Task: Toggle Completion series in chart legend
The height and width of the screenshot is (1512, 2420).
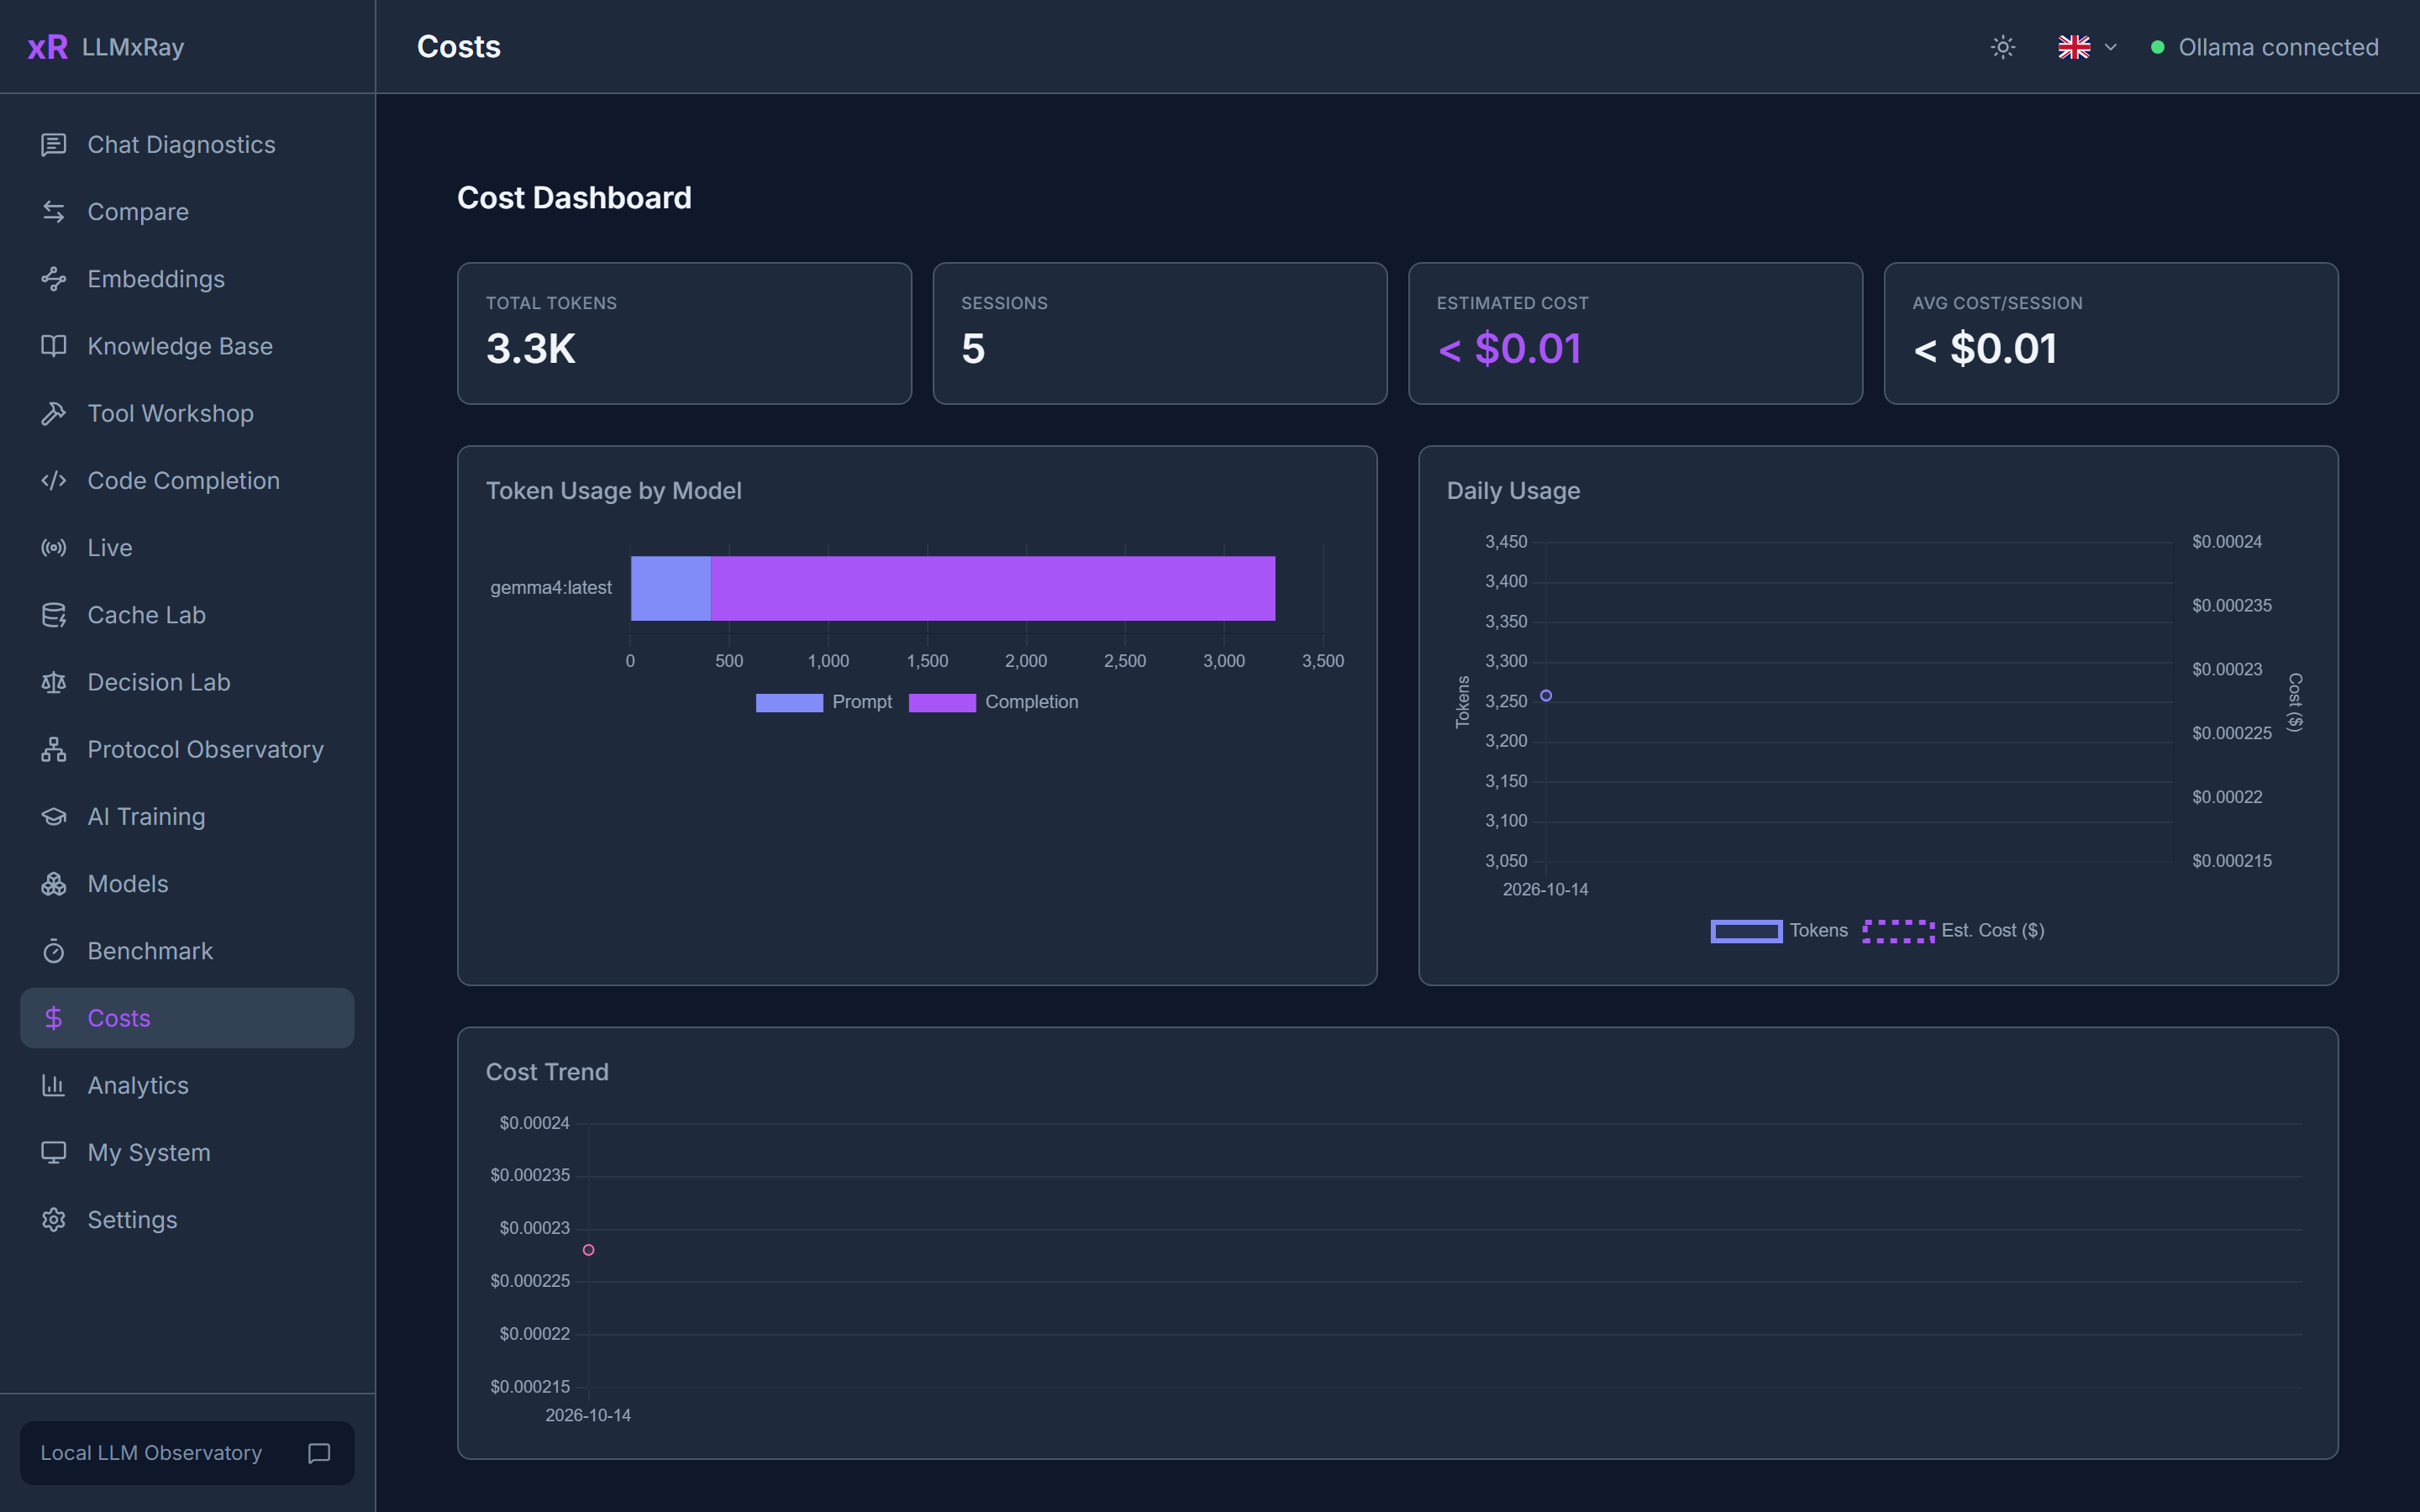Action: 993,702
